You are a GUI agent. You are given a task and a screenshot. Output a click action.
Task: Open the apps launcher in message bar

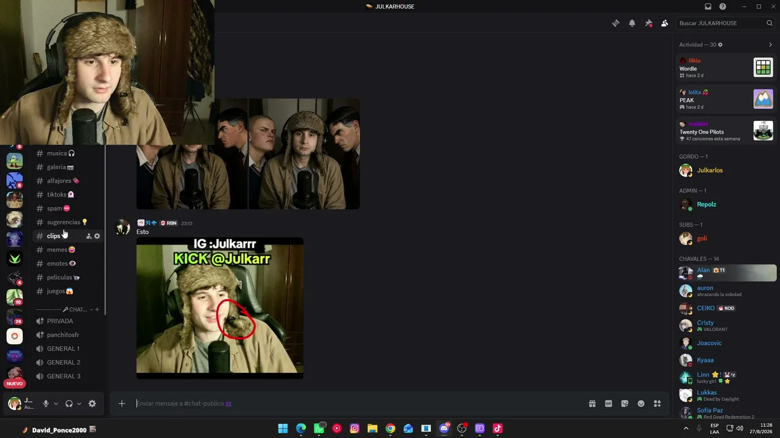[x=657, y=403]
